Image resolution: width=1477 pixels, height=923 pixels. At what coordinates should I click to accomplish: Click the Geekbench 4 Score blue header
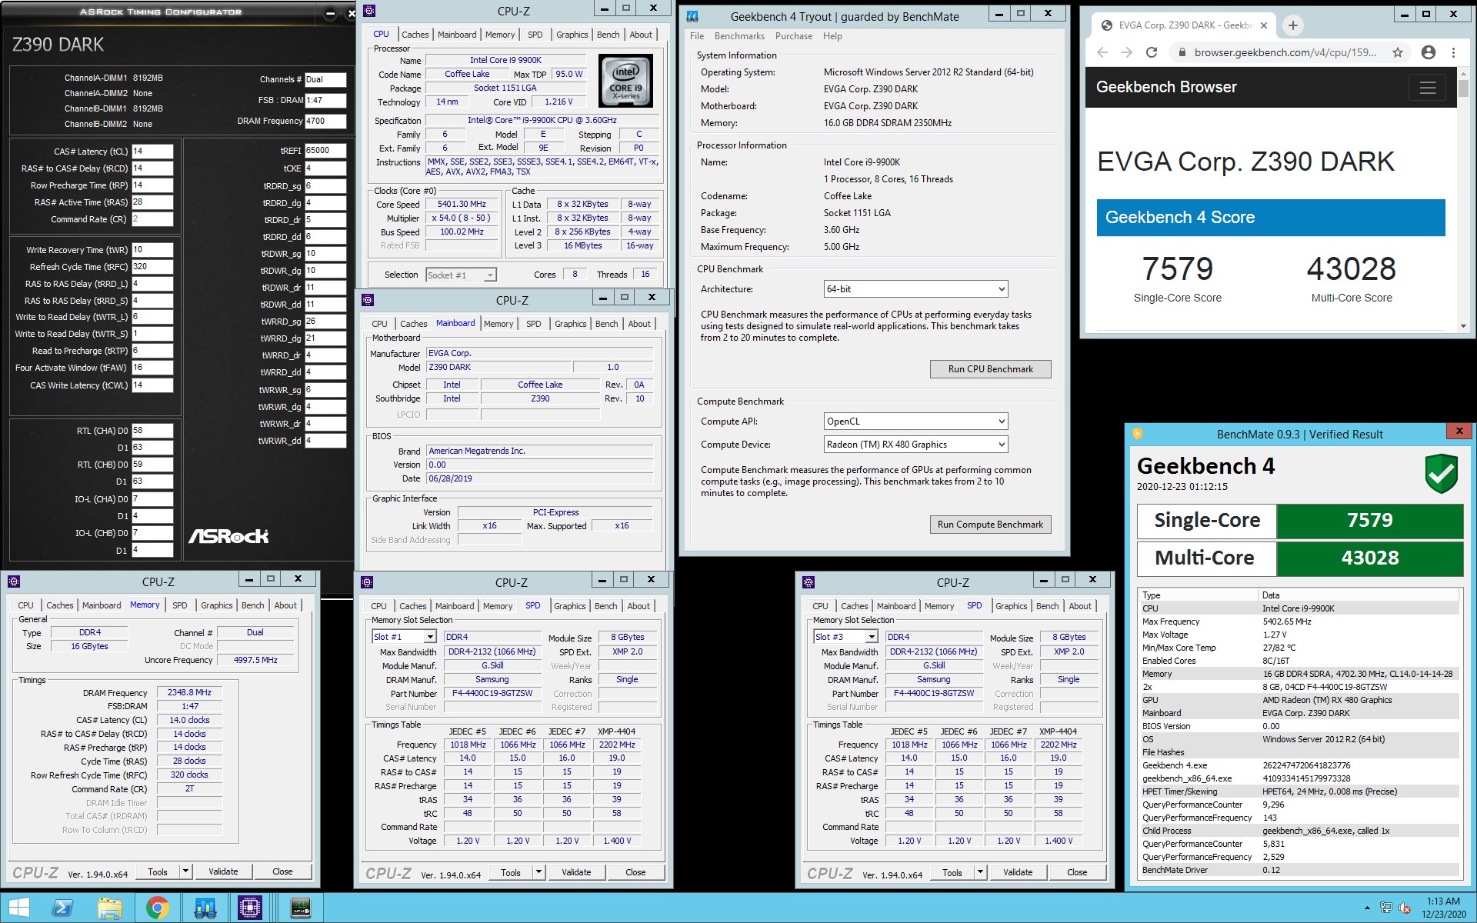[1271, 218]
